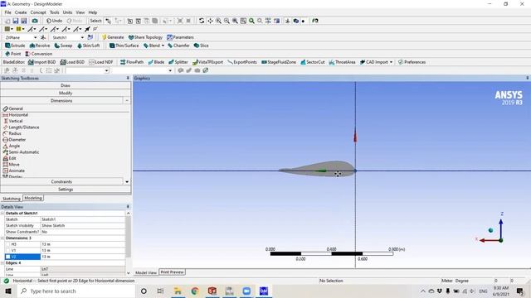Viewport: 531px width, 298px height.
Task: Click the isometric view ball on triad
Action: pyautogui.click(x=490, y=230)
